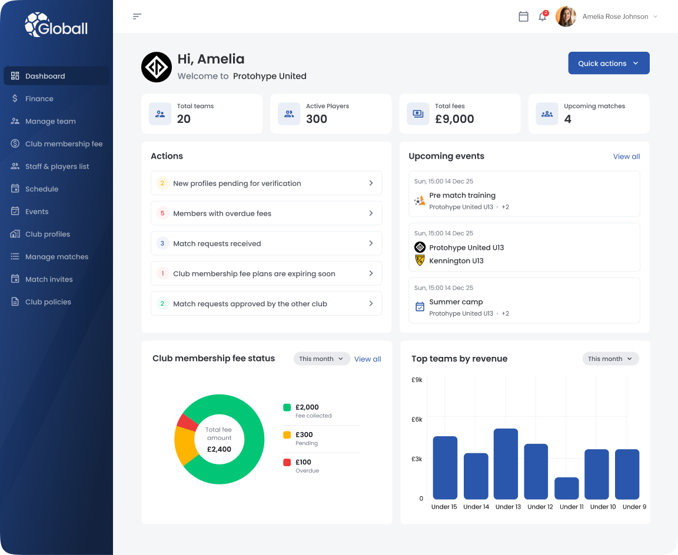Open Match requests approved by other club
Image resolution: width=678 pixels, height=555 pixels.
tap(267, 303)
